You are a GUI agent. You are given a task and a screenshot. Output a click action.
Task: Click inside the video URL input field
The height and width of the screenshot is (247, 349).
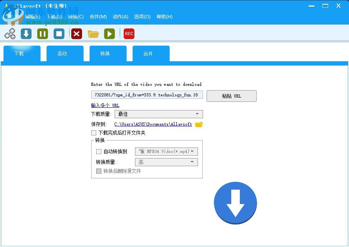click(147, 95)
